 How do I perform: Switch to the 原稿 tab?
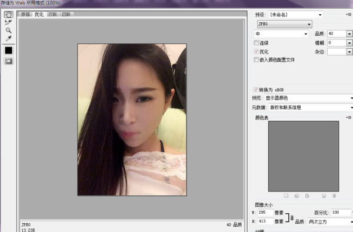tap(25, 14)
